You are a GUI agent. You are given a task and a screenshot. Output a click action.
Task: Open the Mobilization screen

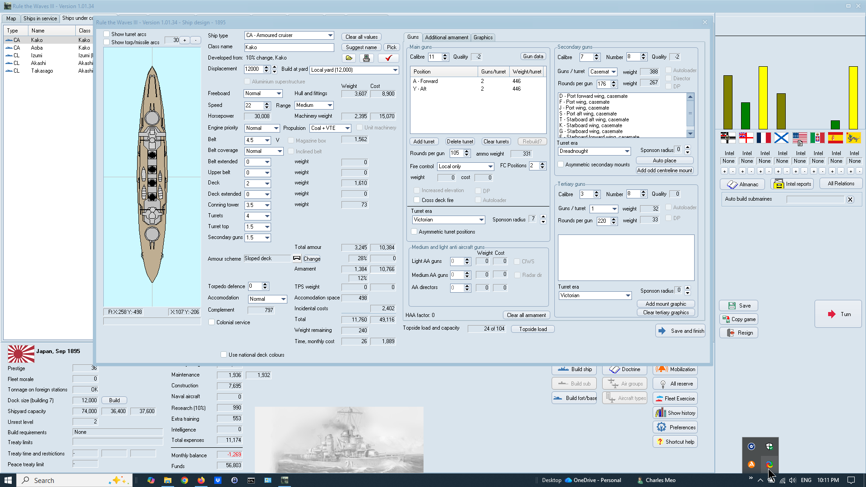pos(675,369)
